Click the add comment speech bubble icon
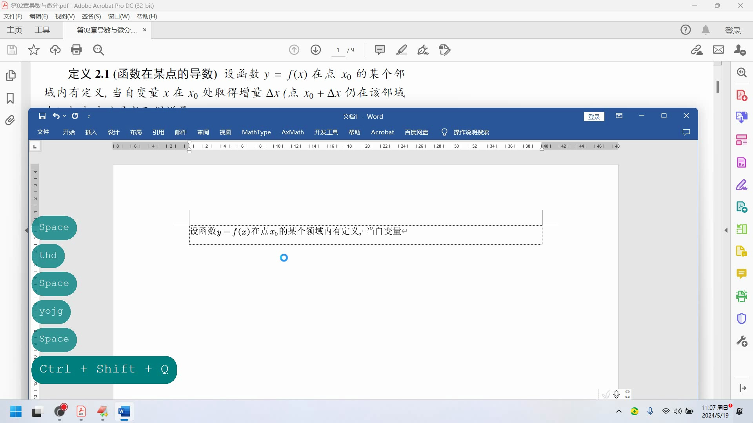Screen dimensions: 753x423 pos(380,50)
